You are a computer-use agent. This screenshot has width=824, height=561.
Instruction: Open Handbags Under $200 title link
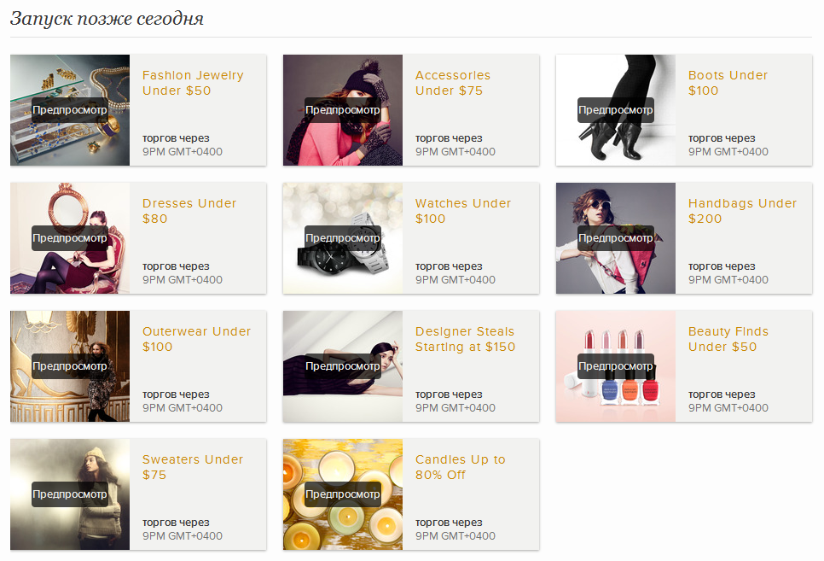743,211
